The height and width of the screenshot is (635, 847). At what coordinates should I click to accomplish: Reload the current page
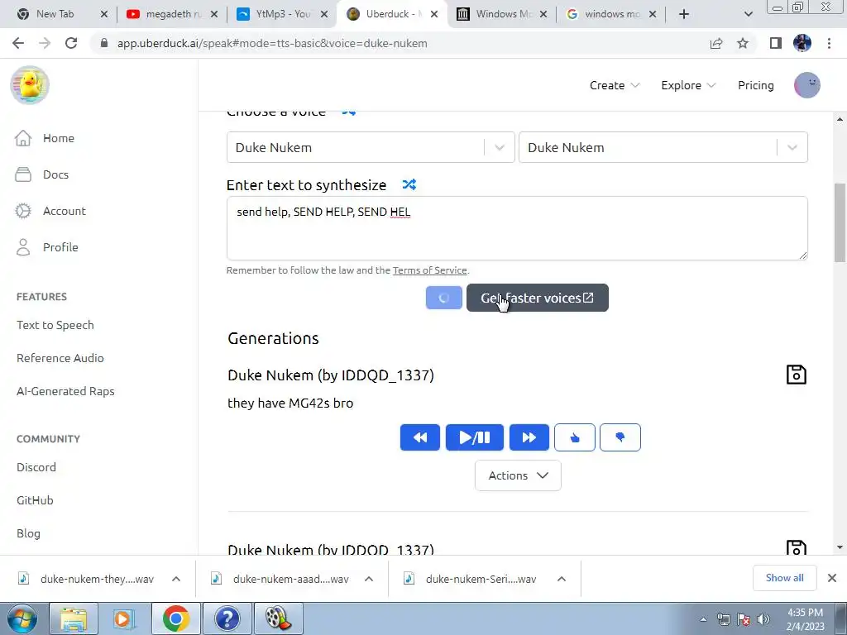(71, 43)
